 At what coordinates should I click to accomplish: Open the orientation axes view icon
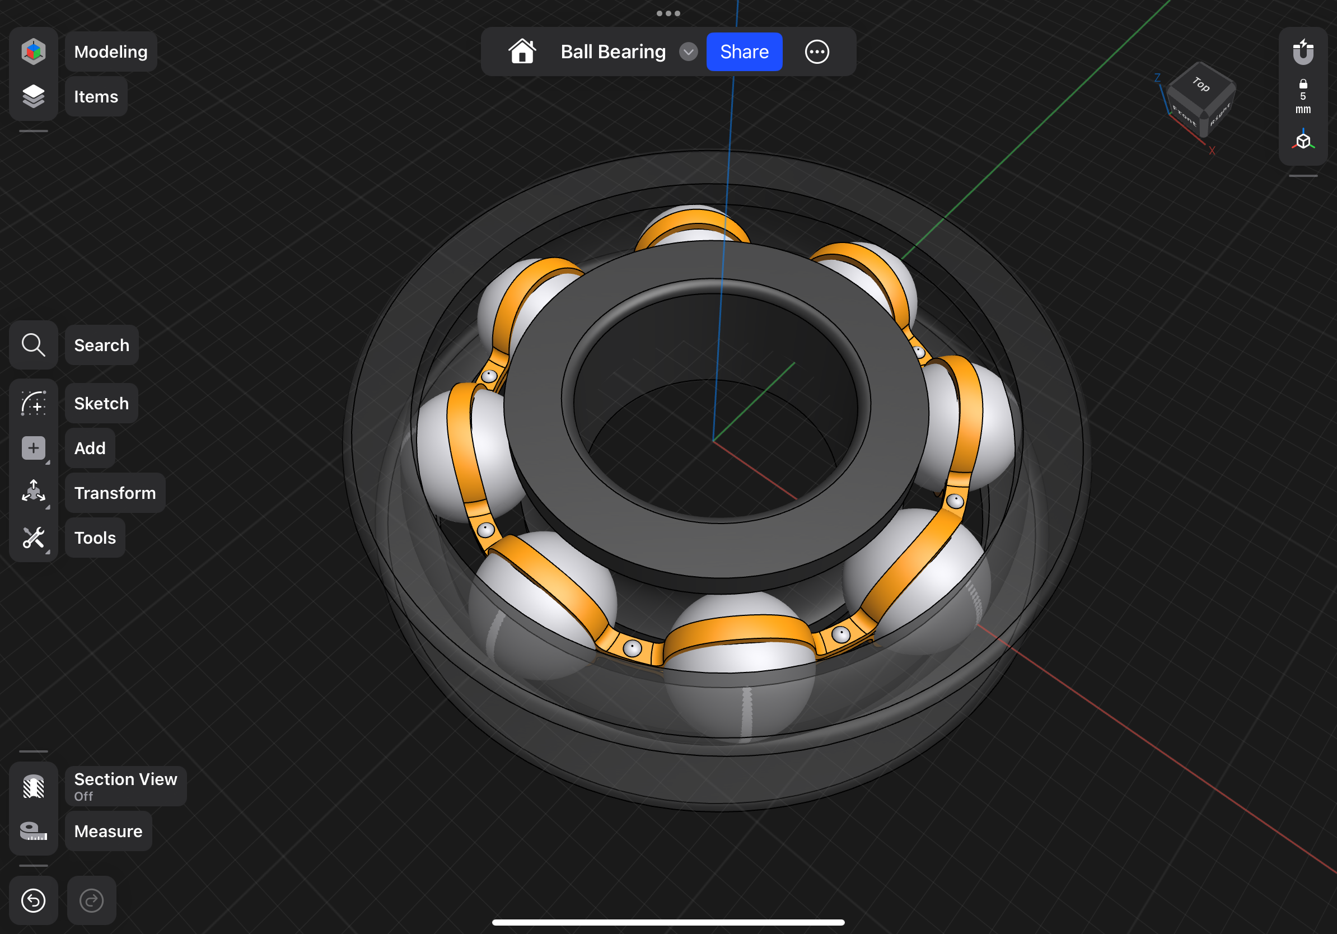pos(1303,141)
